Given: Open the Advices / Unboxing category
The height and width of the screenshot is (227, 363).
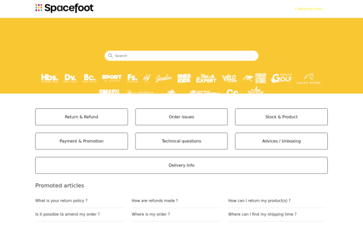Looking at the screenshot, I should tap(281, 141).
